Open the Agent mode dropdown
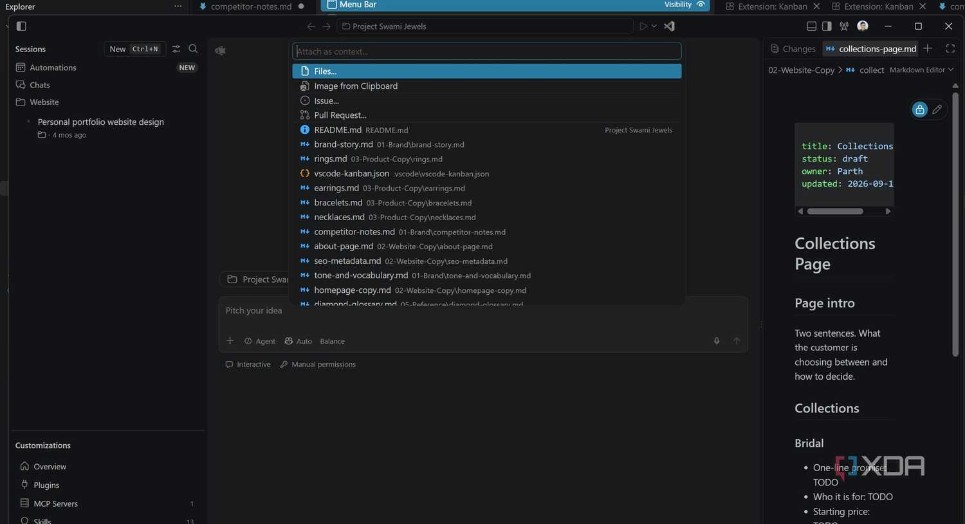This screenshot has height=524, width=965. 260,341
